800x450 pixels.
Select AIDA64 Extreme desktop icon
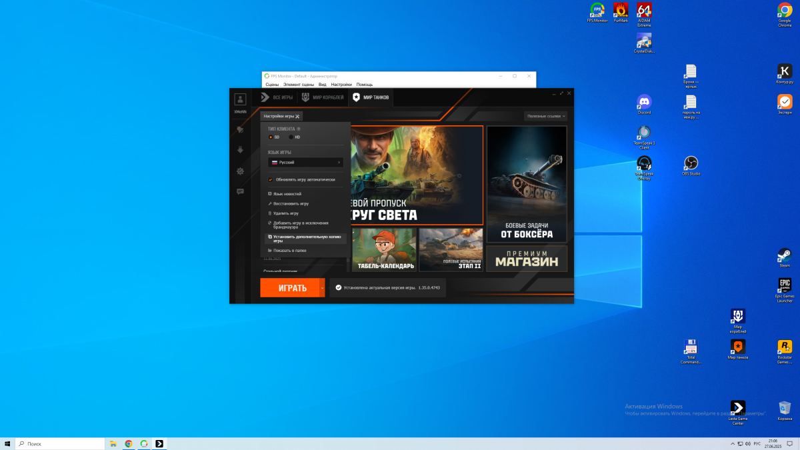pos(644,14)
